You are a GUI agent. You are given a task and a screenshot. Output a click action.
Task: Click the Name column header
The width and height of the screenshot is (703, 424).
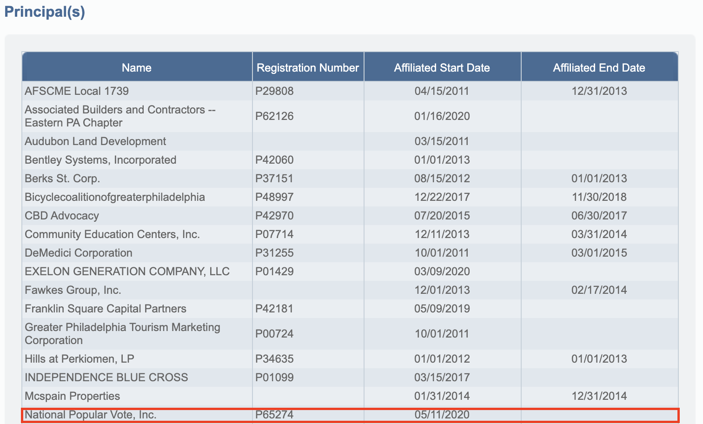pos(137,68)
